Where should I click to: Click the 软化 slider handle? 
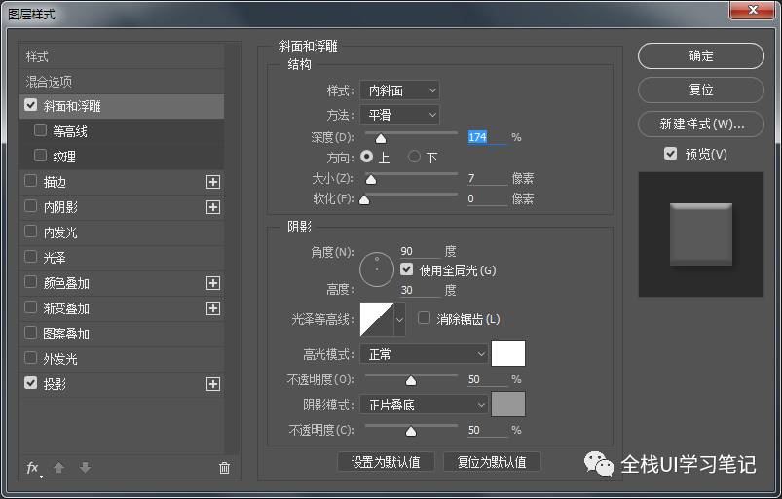[x=364, y=199]
